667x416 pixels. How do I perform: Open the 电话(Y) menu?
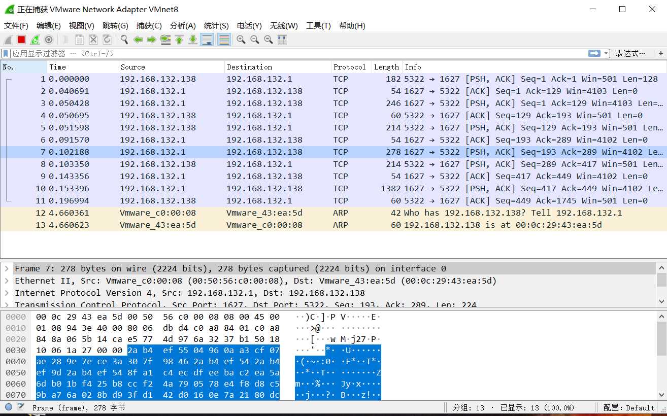[x=249, y=26]
